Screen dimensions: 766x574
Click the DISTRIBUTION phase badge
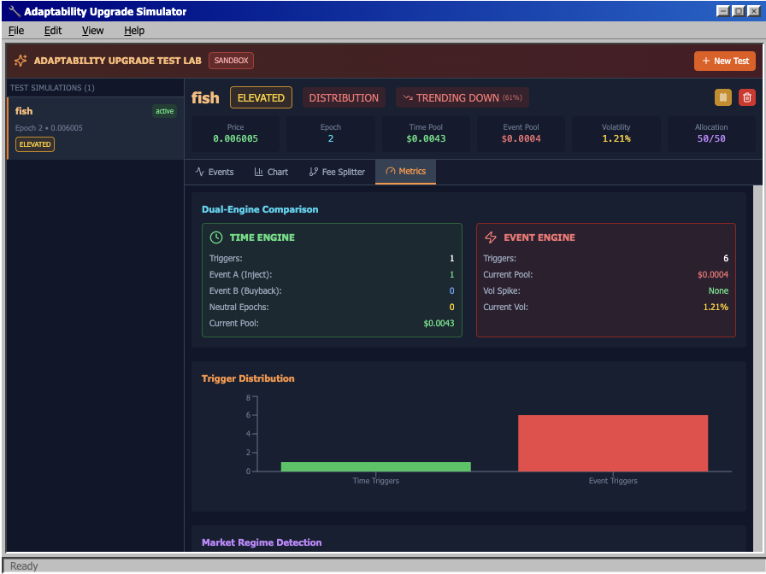pos(344,97)
